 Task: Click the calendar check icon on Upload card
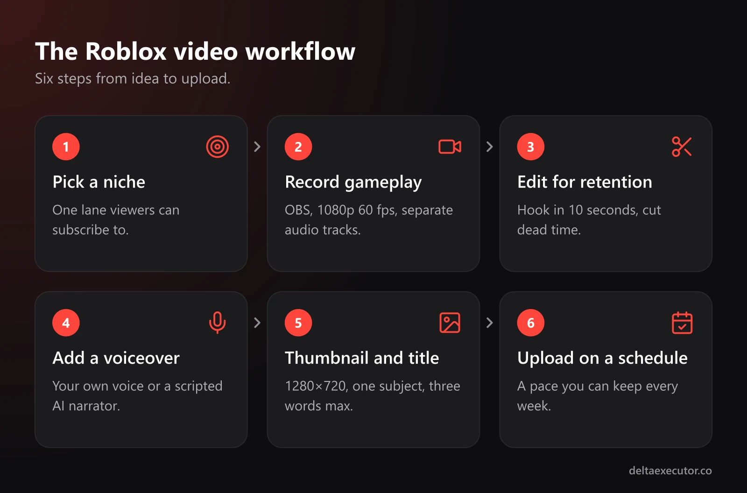pyautogui.click(x=682, y=323)
